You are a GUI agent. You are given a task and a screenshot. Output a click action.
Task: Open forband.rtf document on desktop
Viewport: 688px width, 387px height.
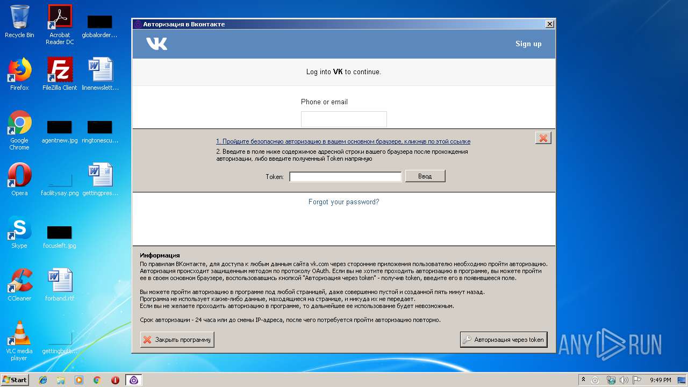tap(60, 285)
